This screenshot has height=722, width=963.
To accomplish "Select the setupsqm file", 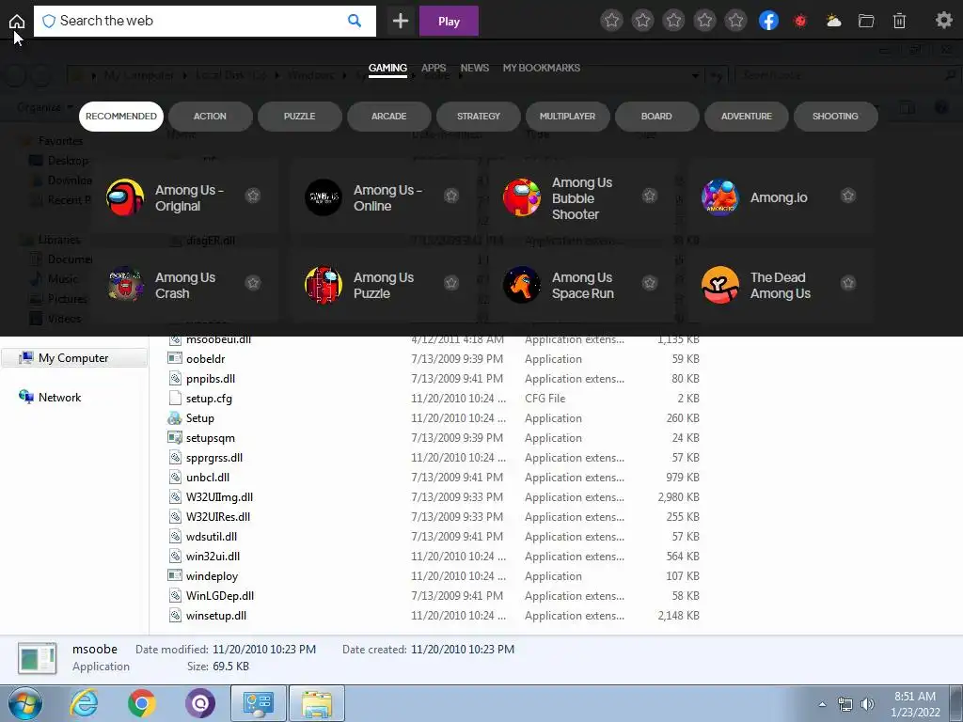I will (x=210, y=438).
